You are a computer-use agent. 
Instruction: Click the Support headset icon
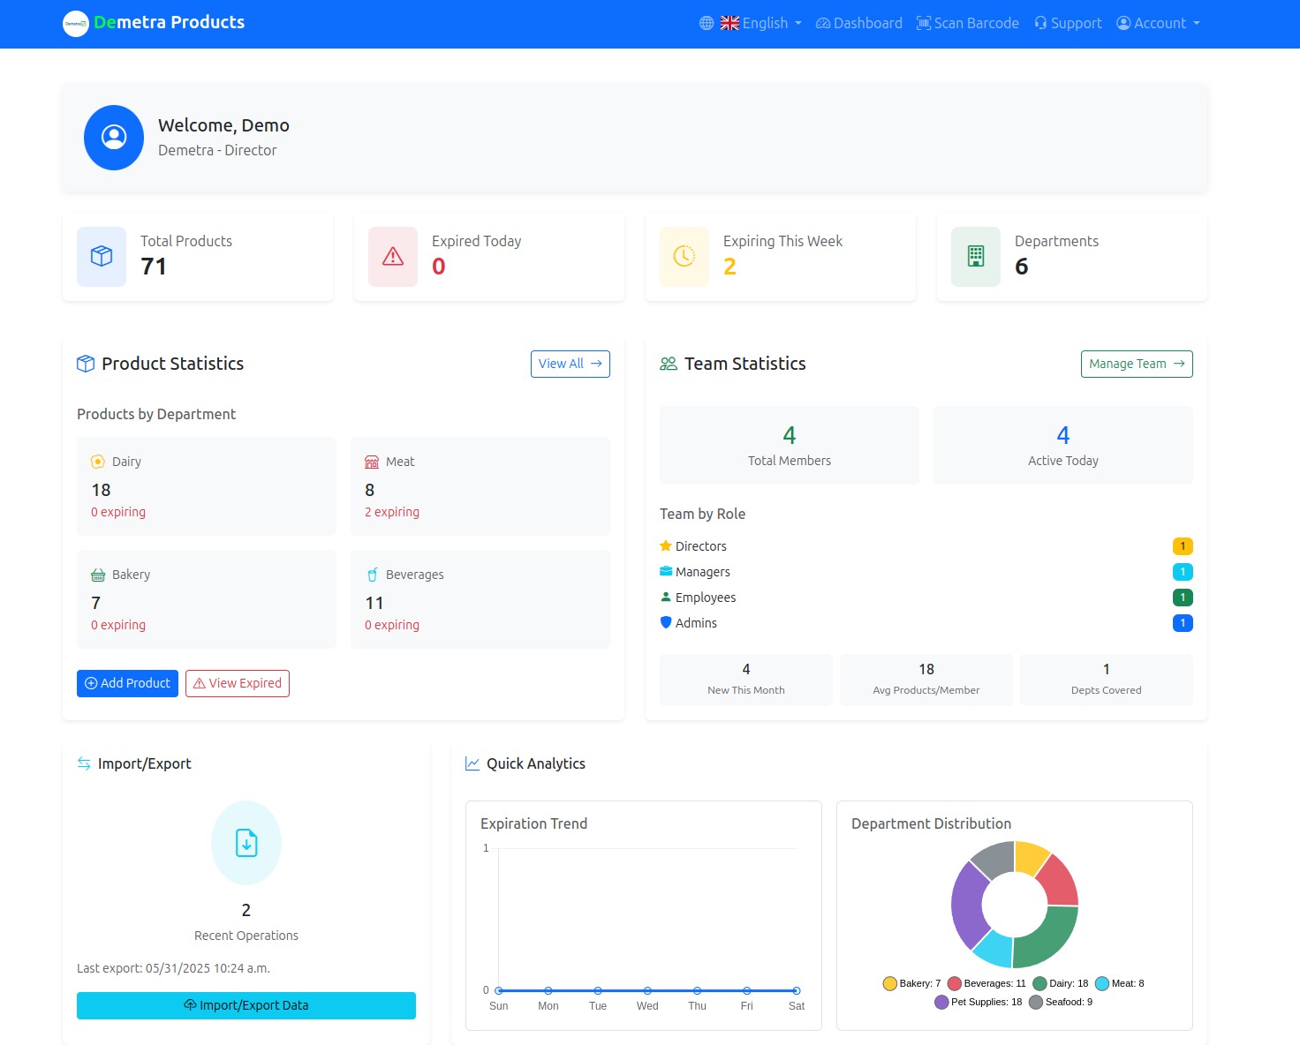tap(1041, 23)
